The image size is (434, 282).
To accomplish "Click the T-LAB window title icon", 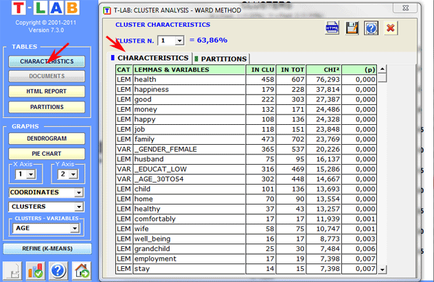I will coord(107,10).
